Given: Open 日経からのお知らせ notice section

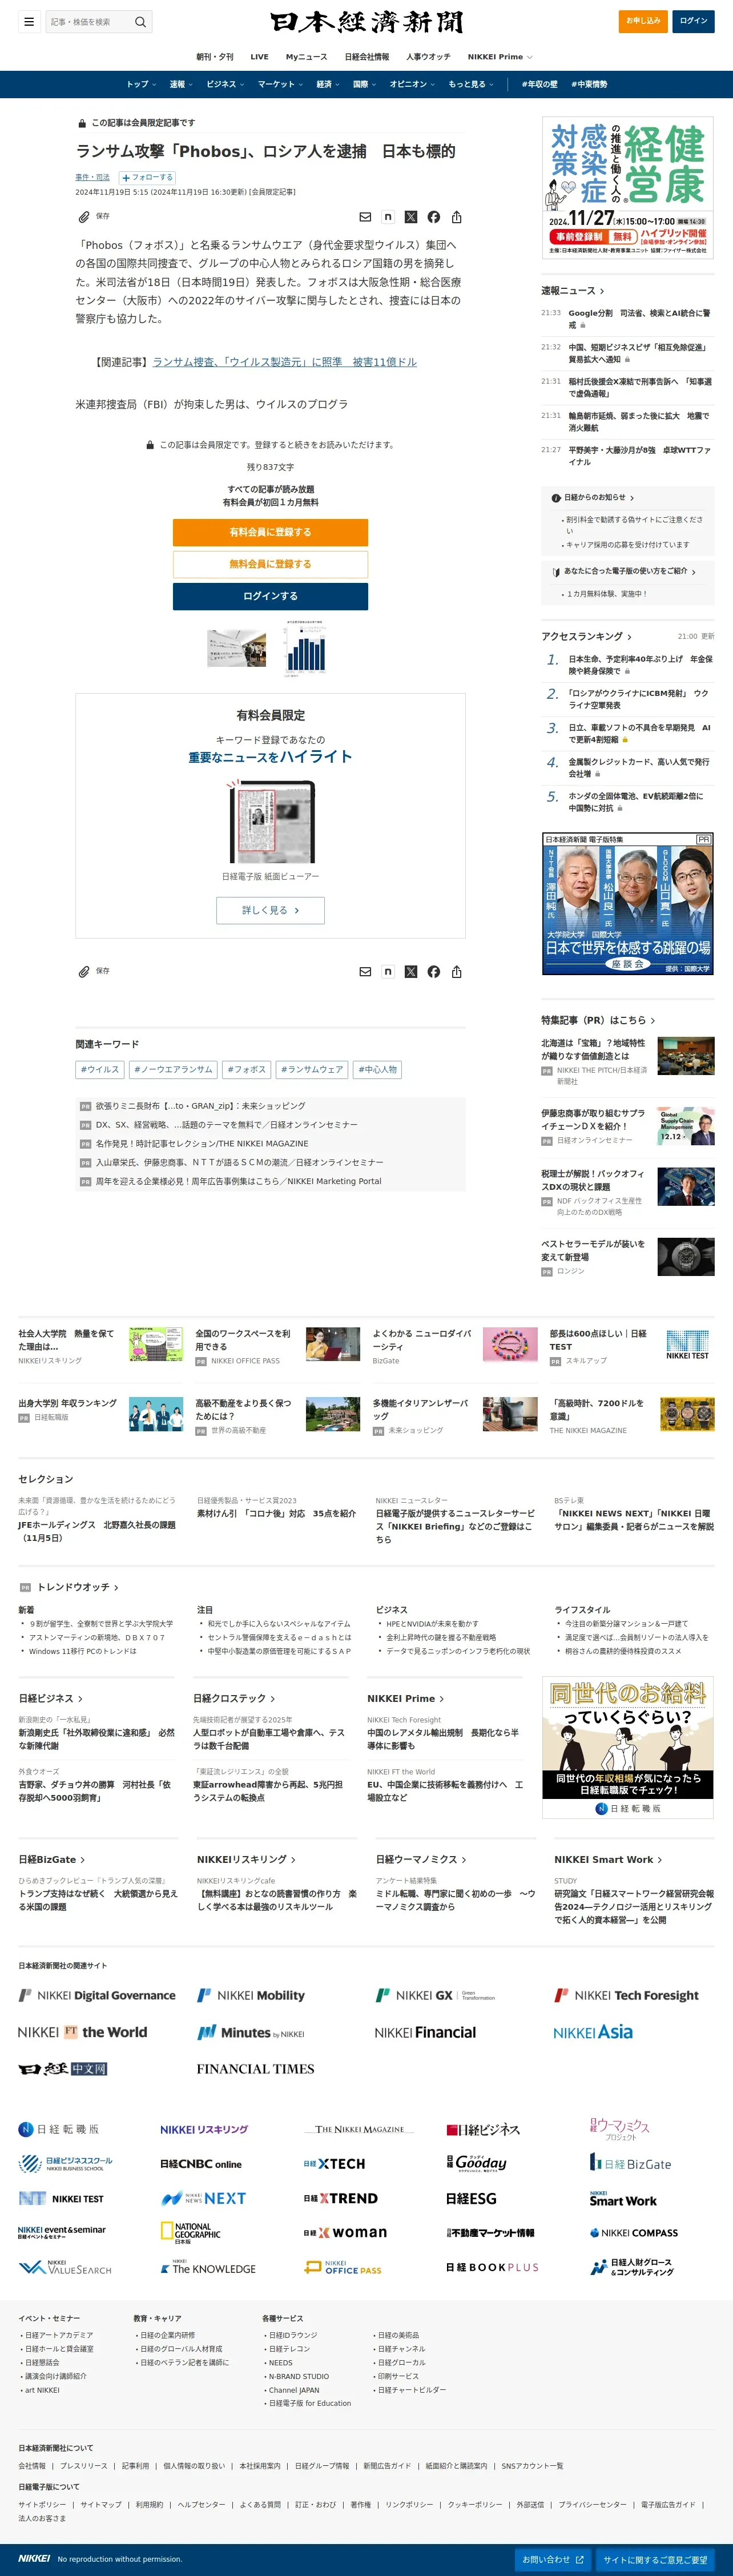Looking at the screenshot, I should (593, 497).
